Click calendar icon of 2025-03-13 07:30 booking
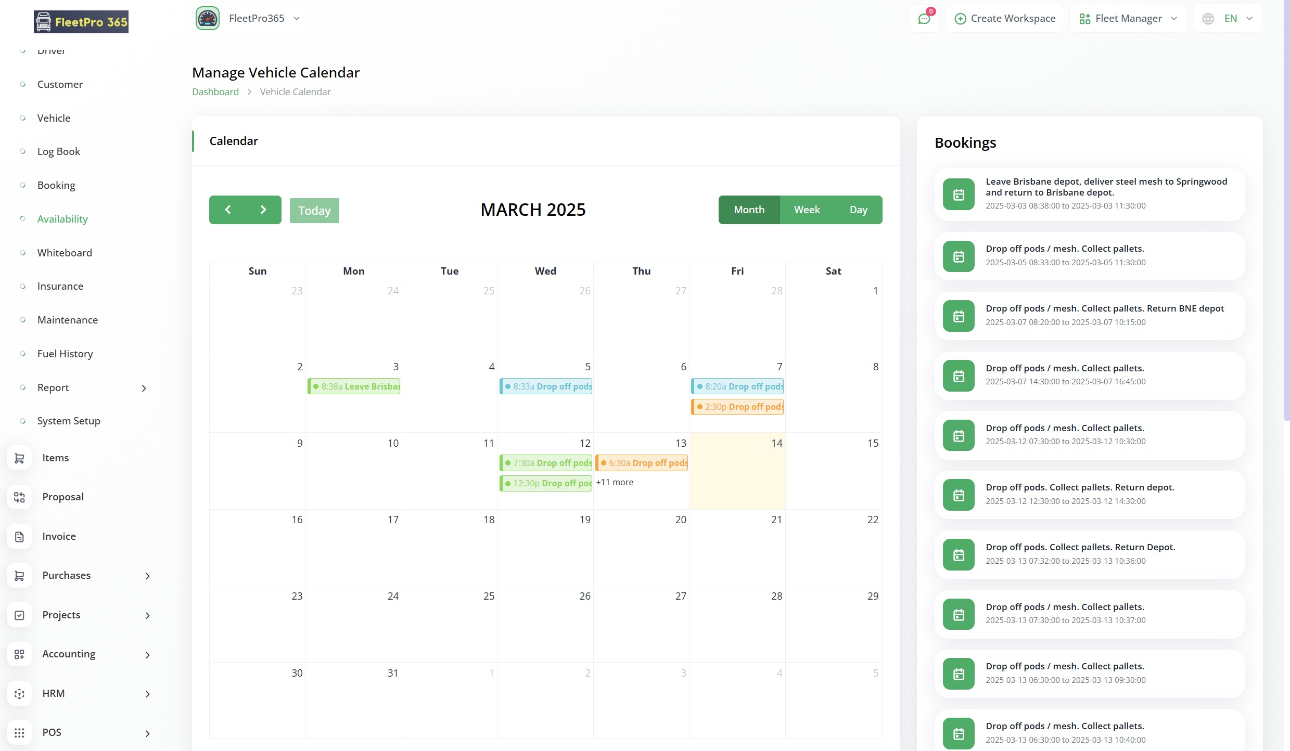The width and height of the screenshot is (1290, 751). click(959, 615)
